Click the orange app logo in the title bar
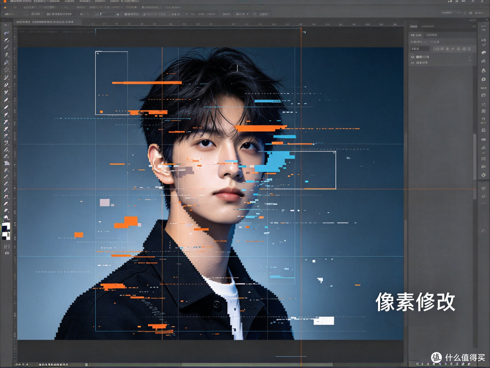The width and height of the screenshot is (490, 368). [x=5, y=2]
